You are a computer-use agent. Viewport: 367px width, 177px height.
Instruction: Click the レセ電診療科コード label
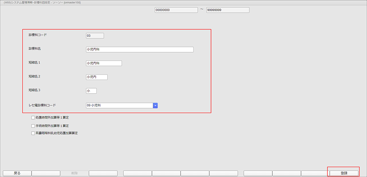click(x=42, y=105)
